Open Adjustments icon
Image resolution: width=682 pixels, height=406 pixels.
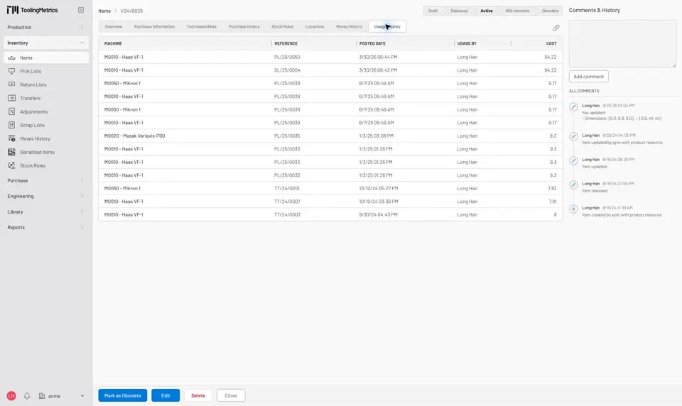(12, 111)
